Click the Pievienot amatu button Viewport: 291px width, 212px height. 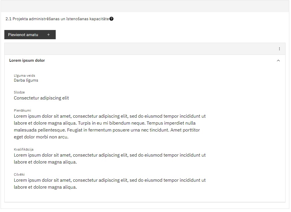click(x=30, y=35)
